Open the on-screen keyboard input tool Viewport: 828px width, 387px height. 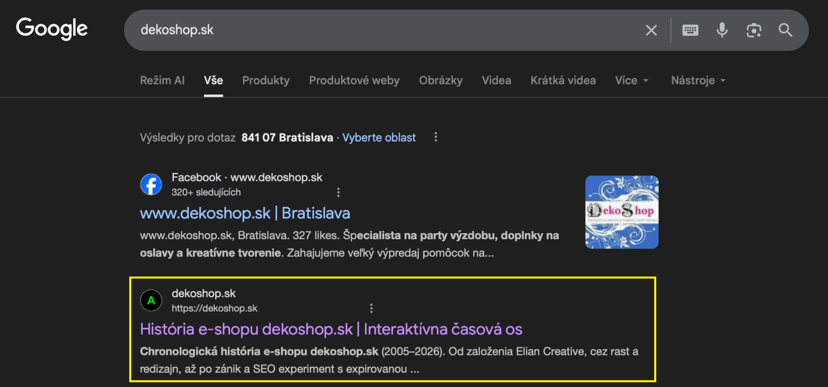[x=690, y=30]
